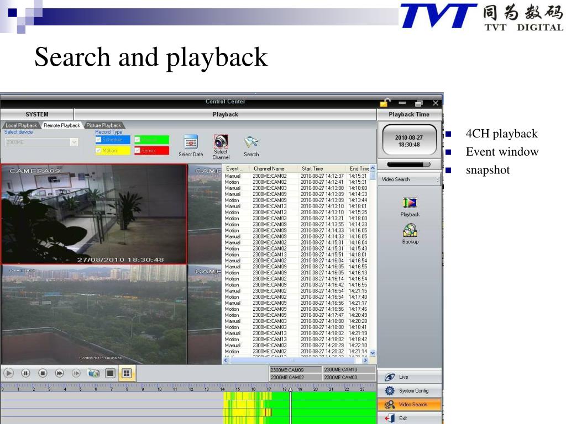Pause the video playback
This screenshot has height=424, width=566.
point(25,373)
